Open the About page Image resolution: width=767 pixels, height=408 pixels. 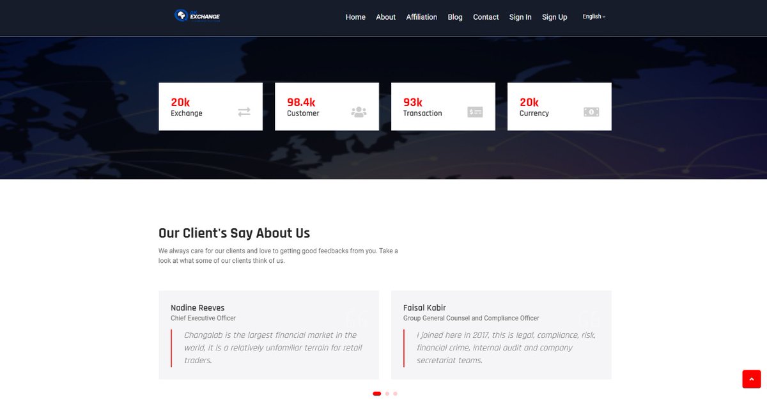(385, 17)
